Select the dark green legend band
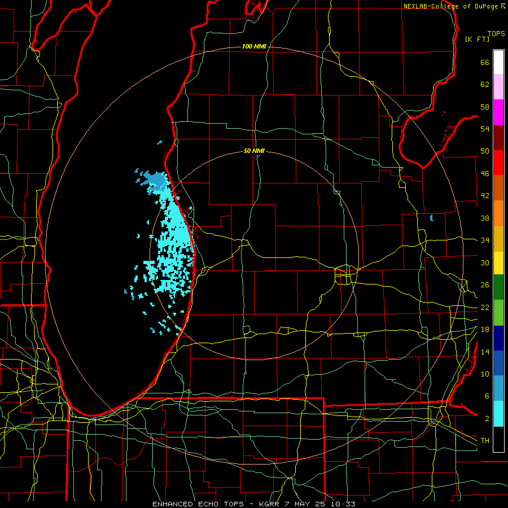Viewport: 508px width, 508px height. pyautogui.click(x=498, y=287)
